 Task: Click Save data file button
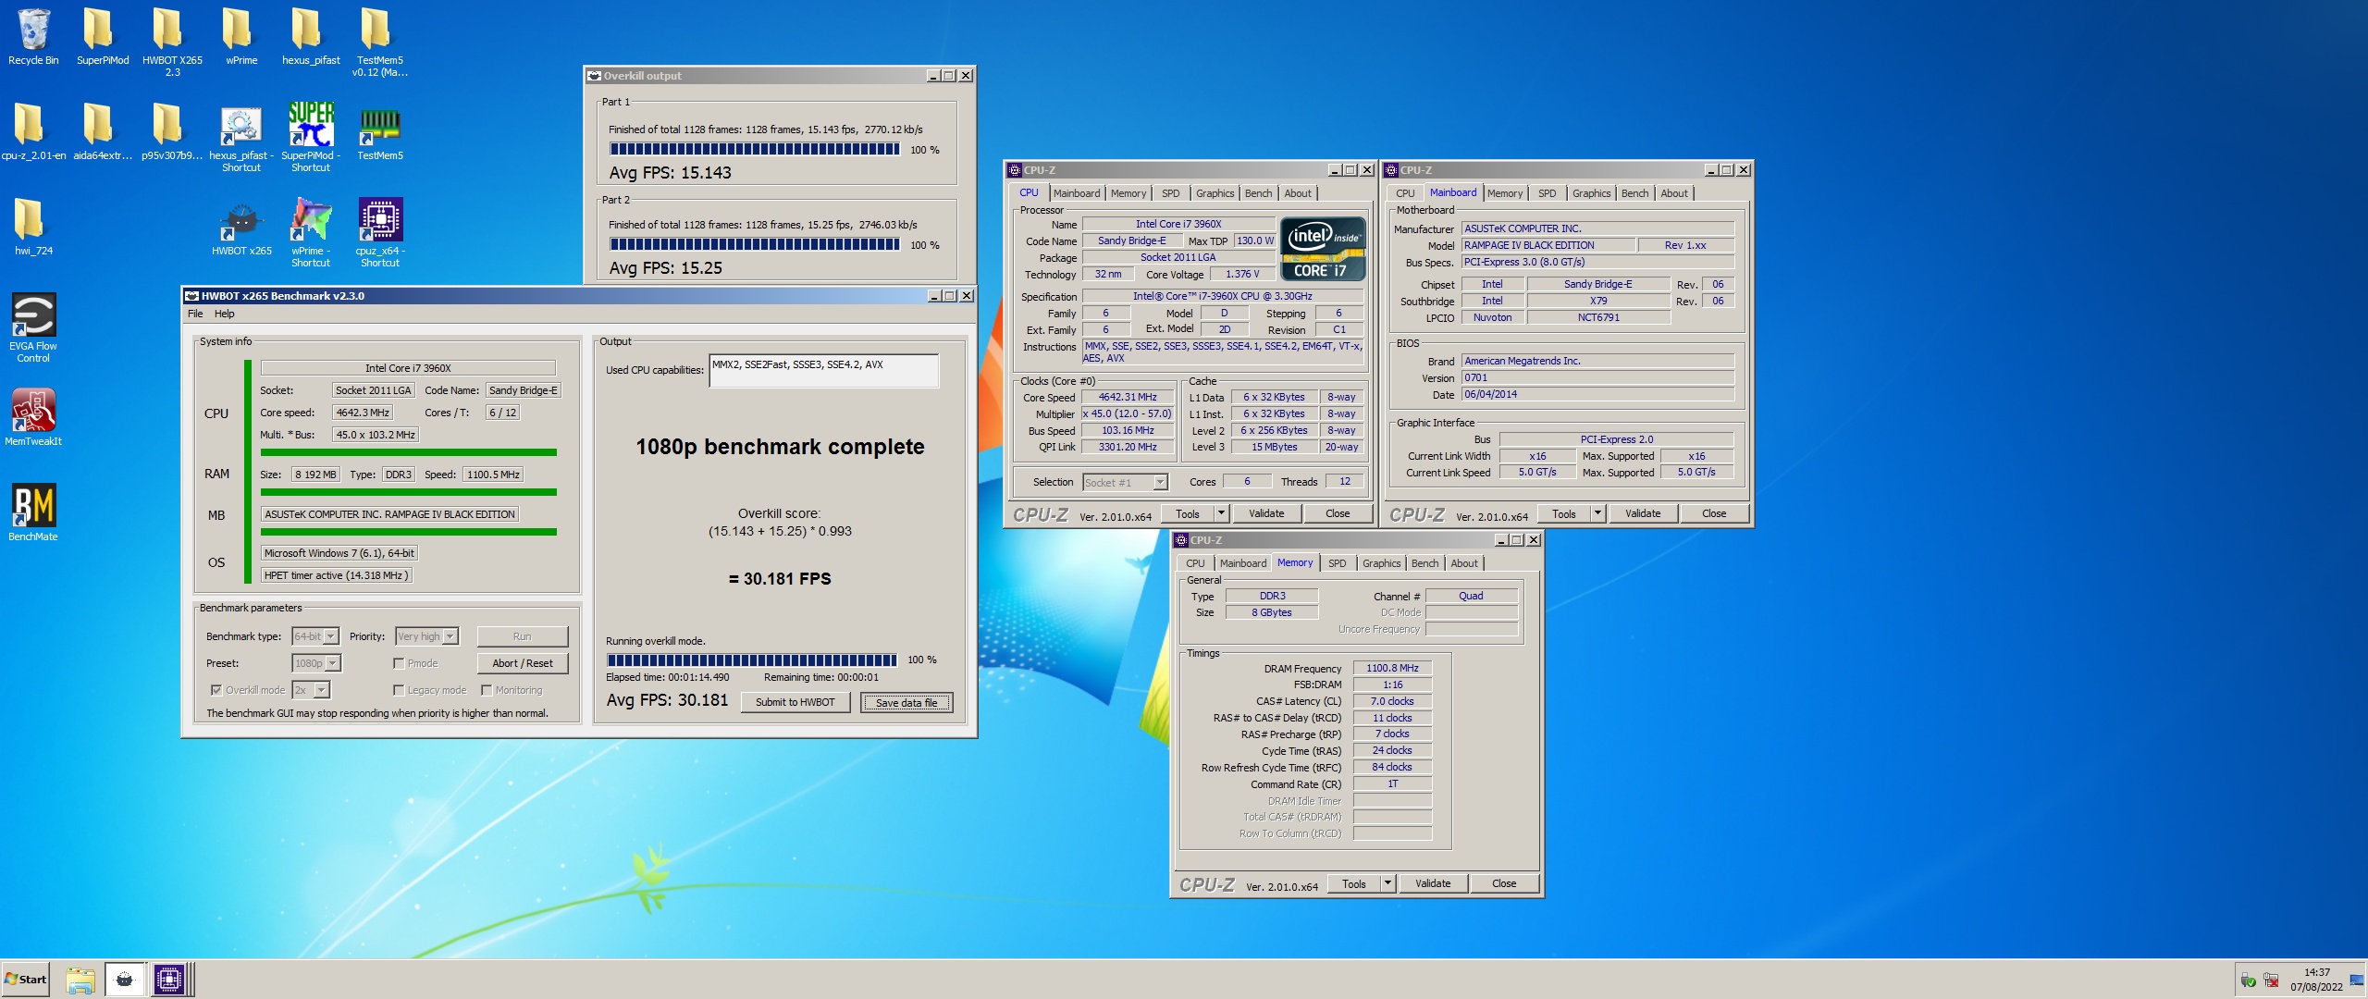pos(906,702)
